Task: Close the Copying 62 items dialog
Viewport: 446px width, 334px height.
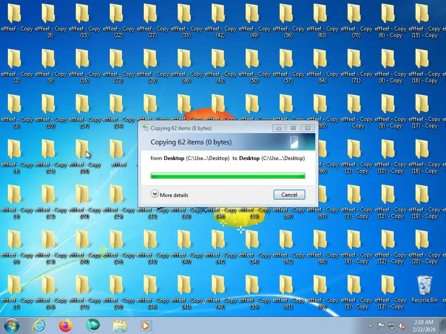Action: [x=307, y=128]
